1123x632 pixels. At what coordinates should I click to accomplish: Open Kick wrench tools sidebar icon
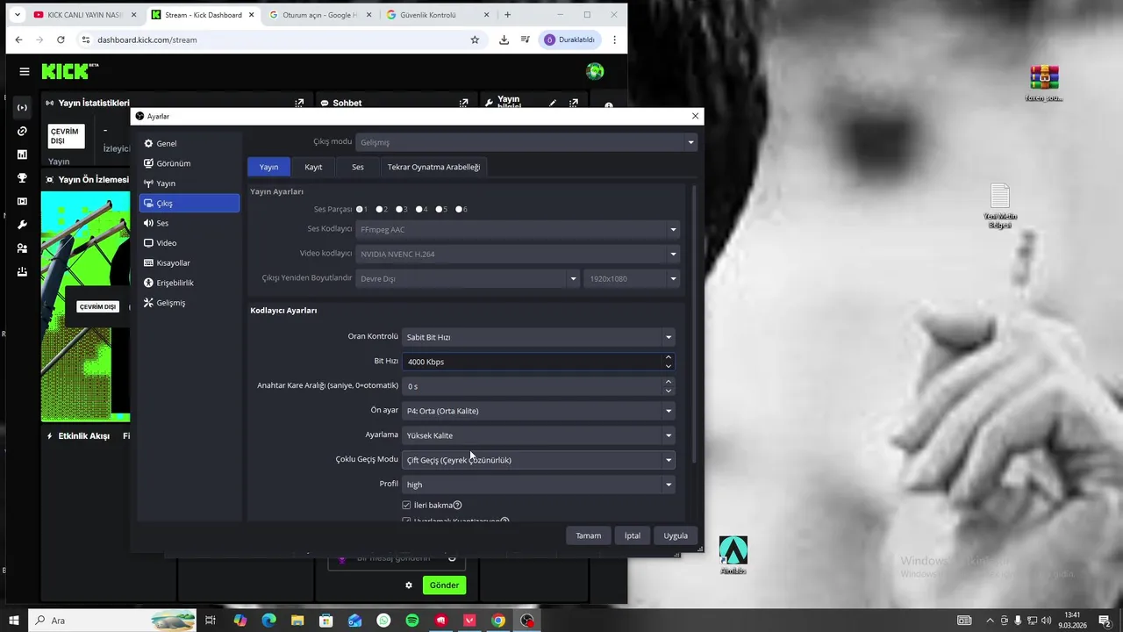22,225
